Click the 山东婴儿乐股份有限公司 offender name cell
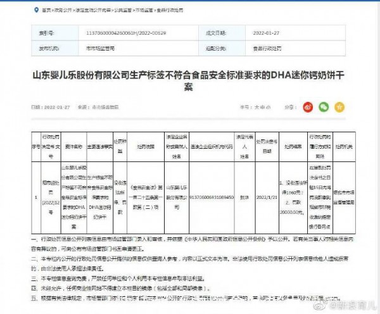The image size is (380, 314). click(177, 198)
